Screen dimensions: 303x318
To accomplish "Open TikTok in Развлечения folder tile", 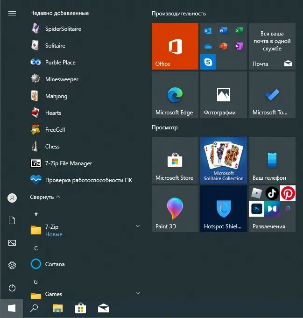I will (272, 193).
